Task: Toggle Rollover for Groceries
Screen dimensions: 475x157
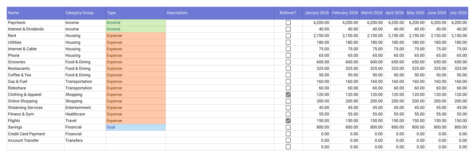Action: click(288, 62)
